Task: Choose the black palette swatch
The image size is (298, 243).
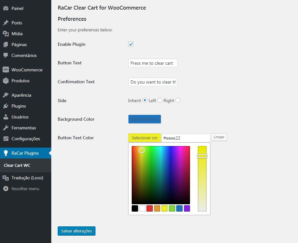Action: point(135,208)
